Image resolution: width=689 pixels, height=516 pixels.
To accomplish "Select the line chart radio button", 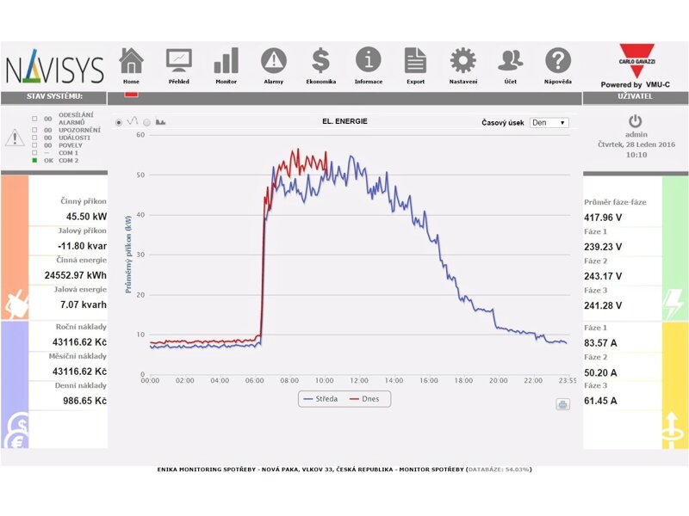I will (x=120, y=122).
